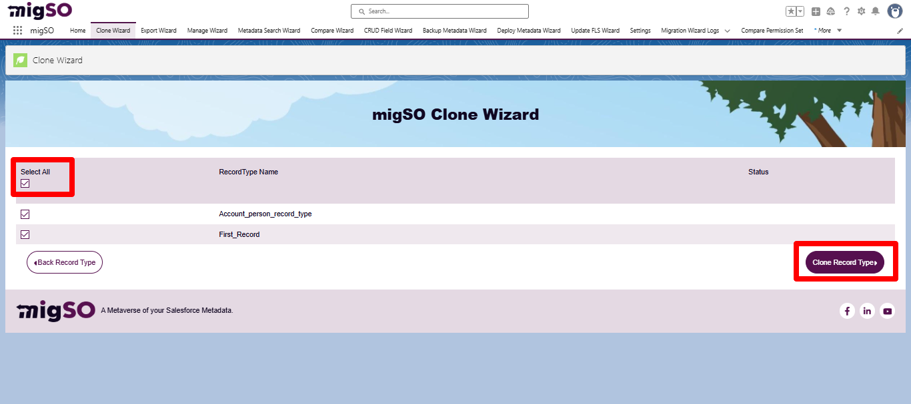911x404 pixels.
Task: Open the Setup gear icon
Action: 861,11
